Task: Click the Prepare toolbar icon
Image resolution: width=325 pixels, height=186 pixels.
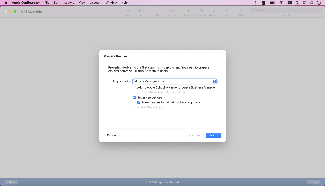Action: tap(189, 10)
